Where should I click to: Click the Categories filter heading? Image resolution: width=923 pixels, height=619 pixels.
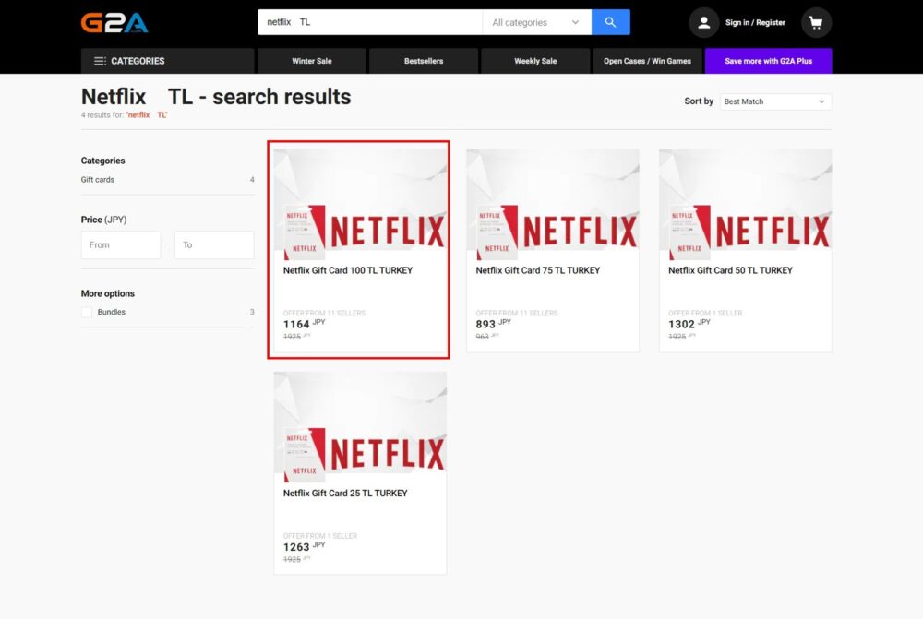(103, 161)
